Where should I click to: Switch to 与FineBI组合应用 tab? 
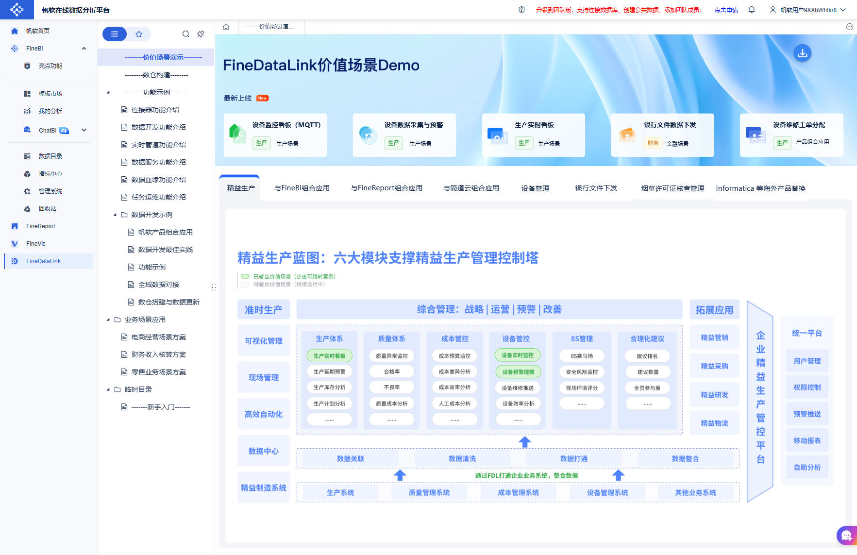point(302,188)
